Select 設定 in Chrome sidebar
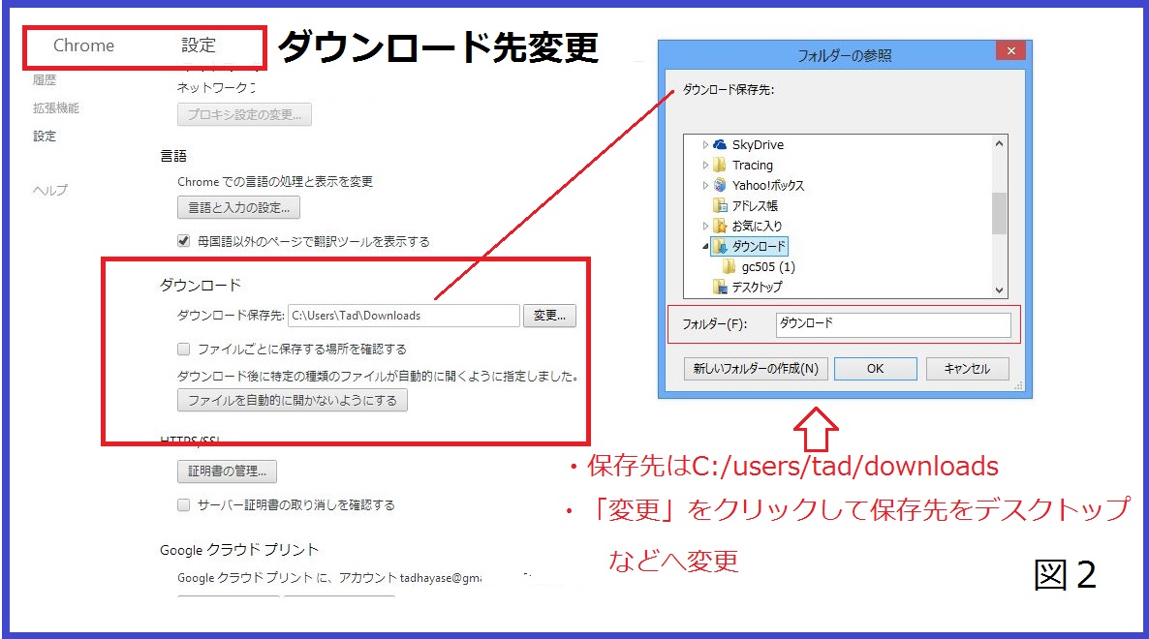The width and height of the screenshot is (1149, 639). tap(45, 136)
